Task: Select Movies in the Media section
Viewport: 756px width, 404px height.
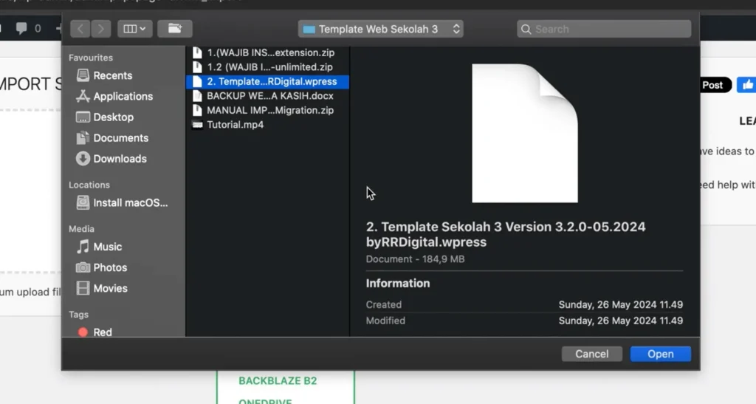Action: [110, 288]
